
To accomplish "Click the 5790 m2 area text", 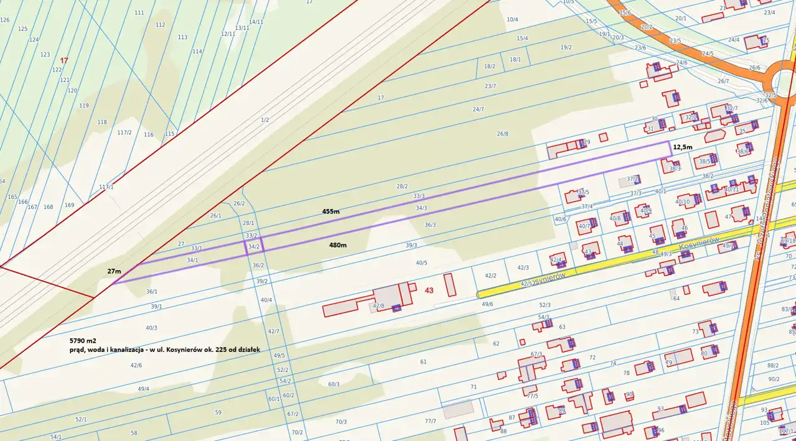I will coord(83,341).
